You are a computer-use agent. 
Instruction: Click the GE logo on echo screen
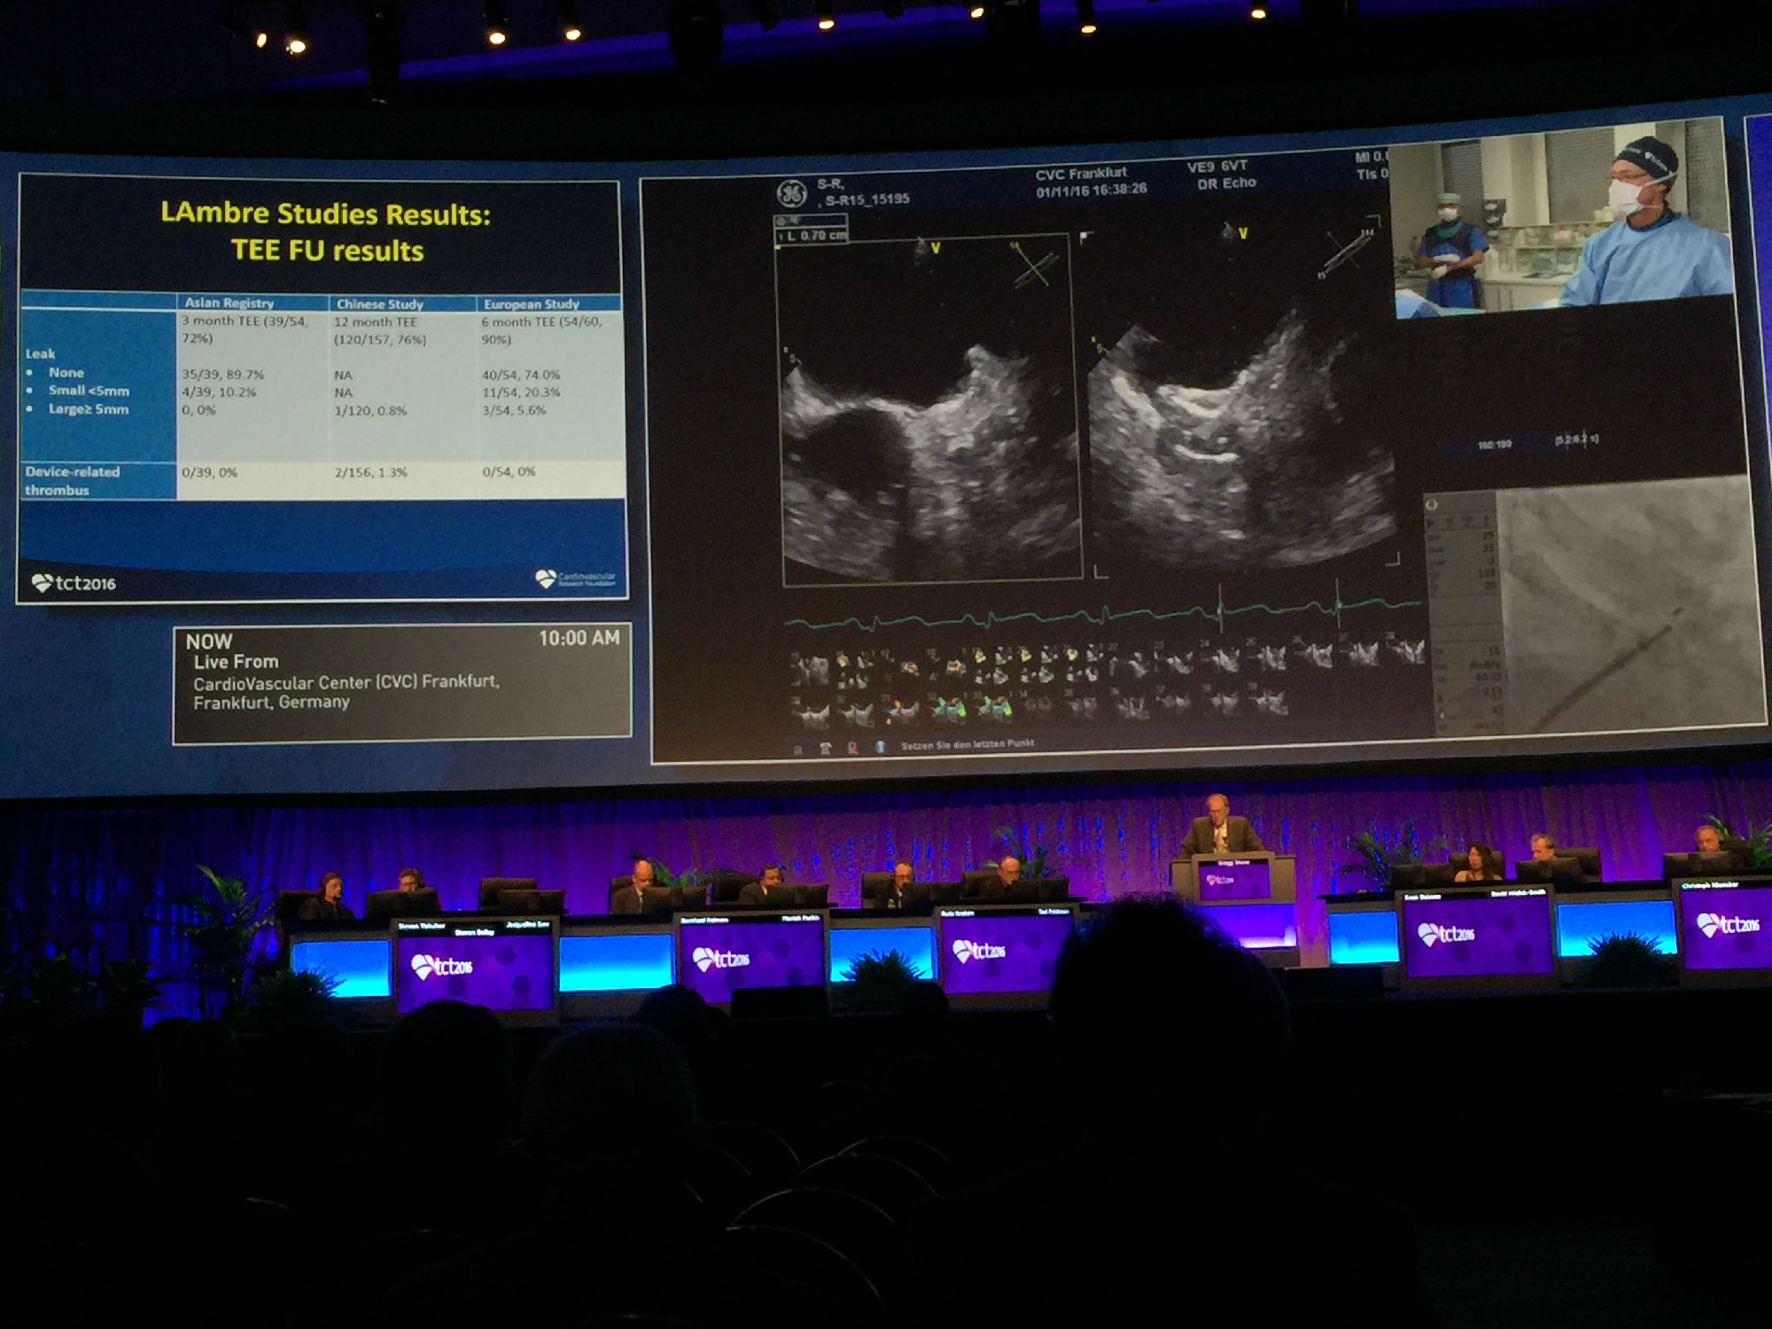pyautogui.click(x=791, y=193)
